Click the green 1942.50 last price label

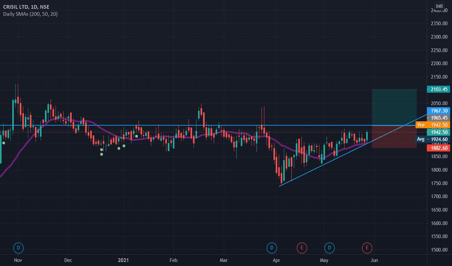click(438, 132)
